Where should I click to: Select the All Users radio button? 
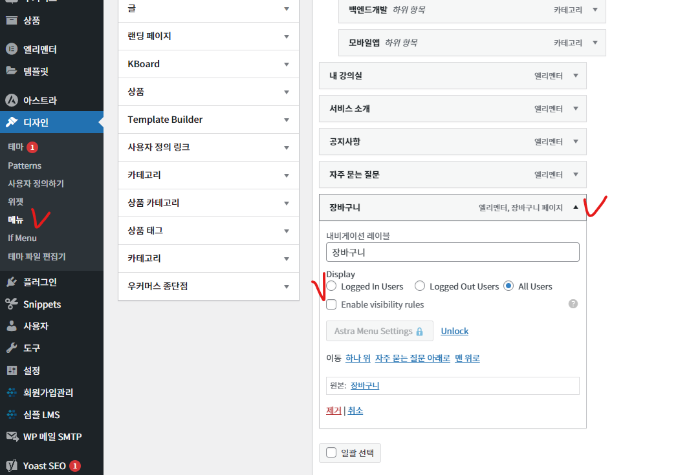(508, 286)
